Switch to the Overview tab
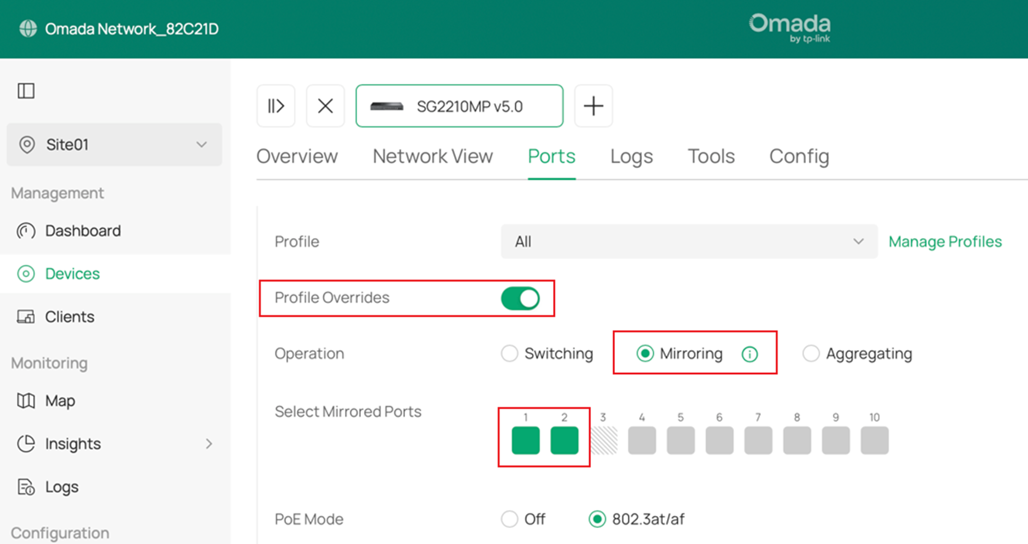 click(x=297, y=156)
